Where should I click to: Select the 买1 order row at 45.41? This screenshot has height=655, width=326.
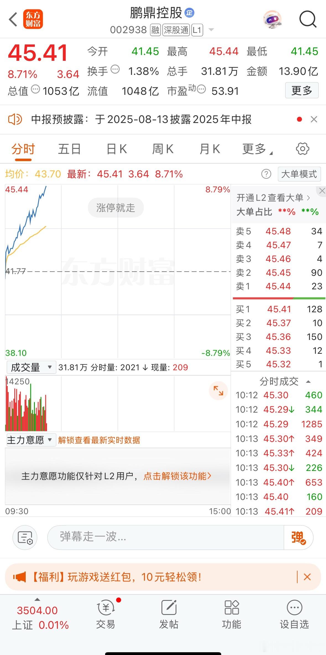(x=279, y=309)
